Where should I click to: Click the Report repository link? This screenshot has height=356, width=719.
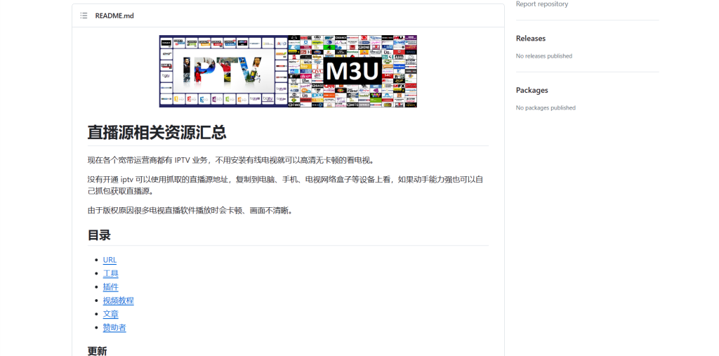(542, 4)
